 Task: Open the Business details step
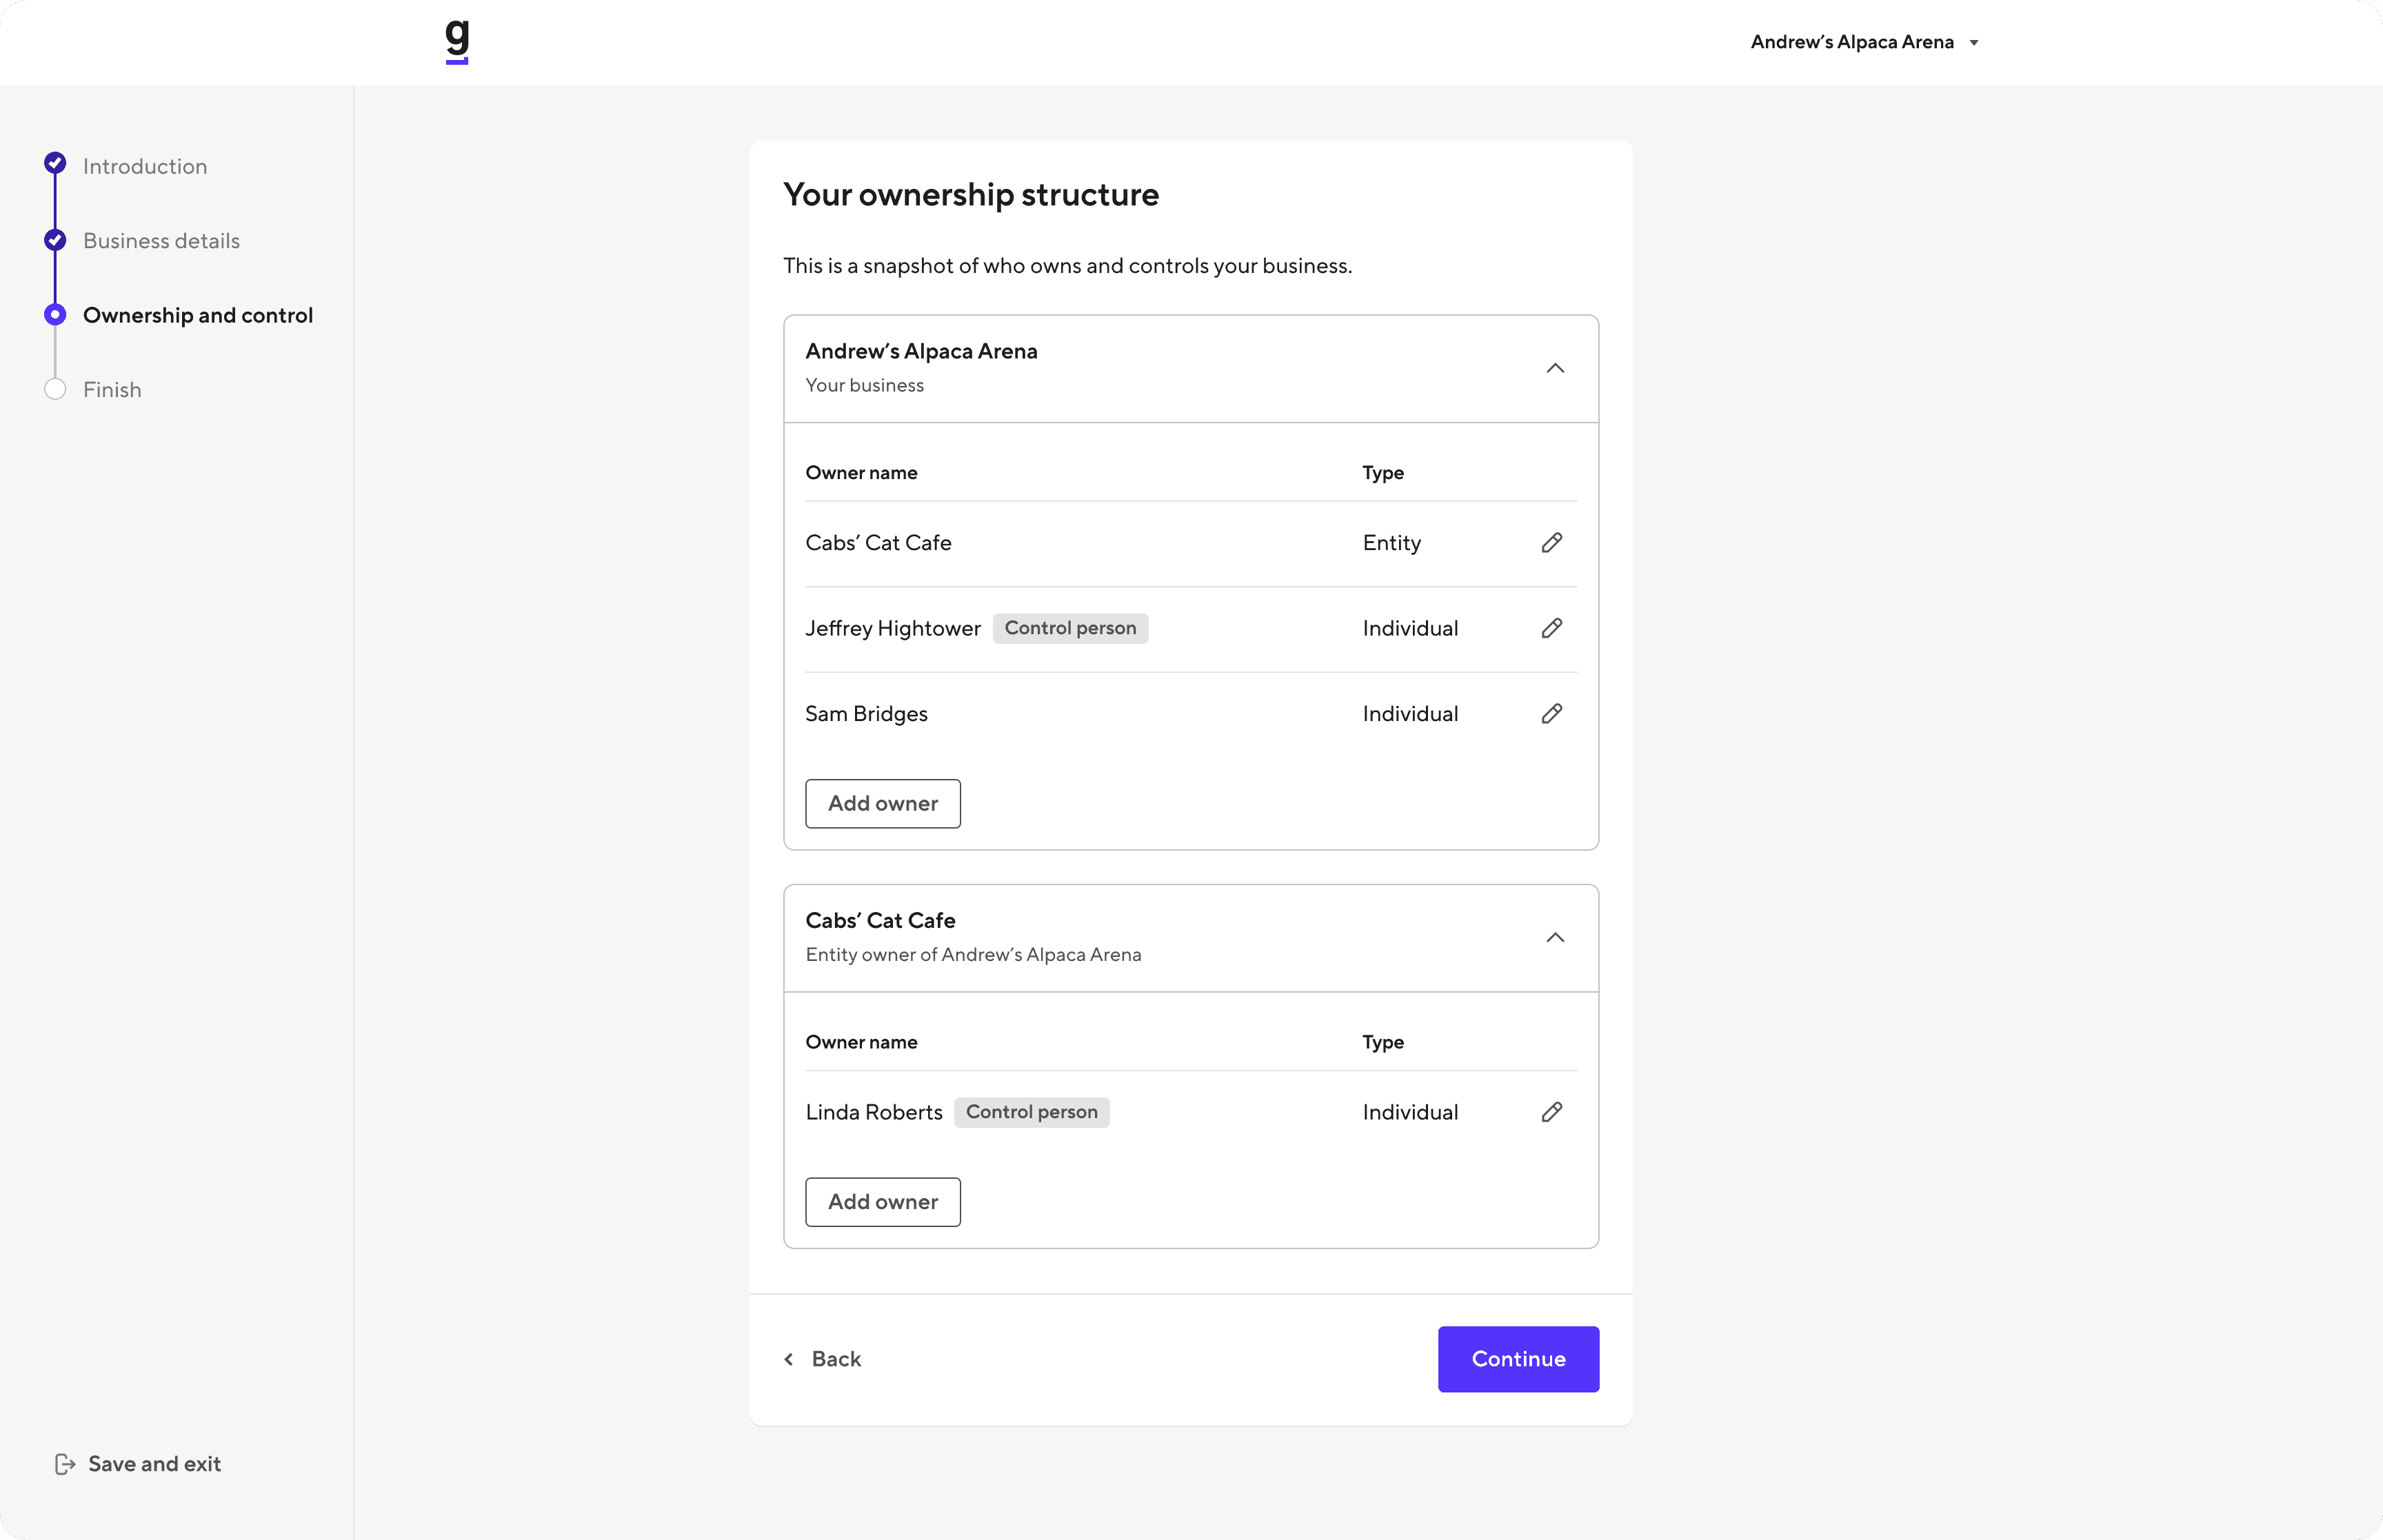pos(161,241)
